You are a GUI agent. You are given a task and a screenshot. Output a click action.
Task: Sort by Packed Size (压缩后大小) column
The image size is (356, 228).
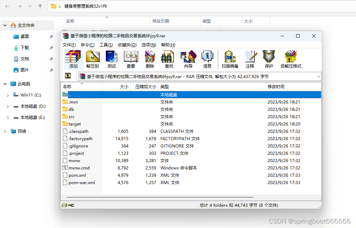[x=144, y=87]
